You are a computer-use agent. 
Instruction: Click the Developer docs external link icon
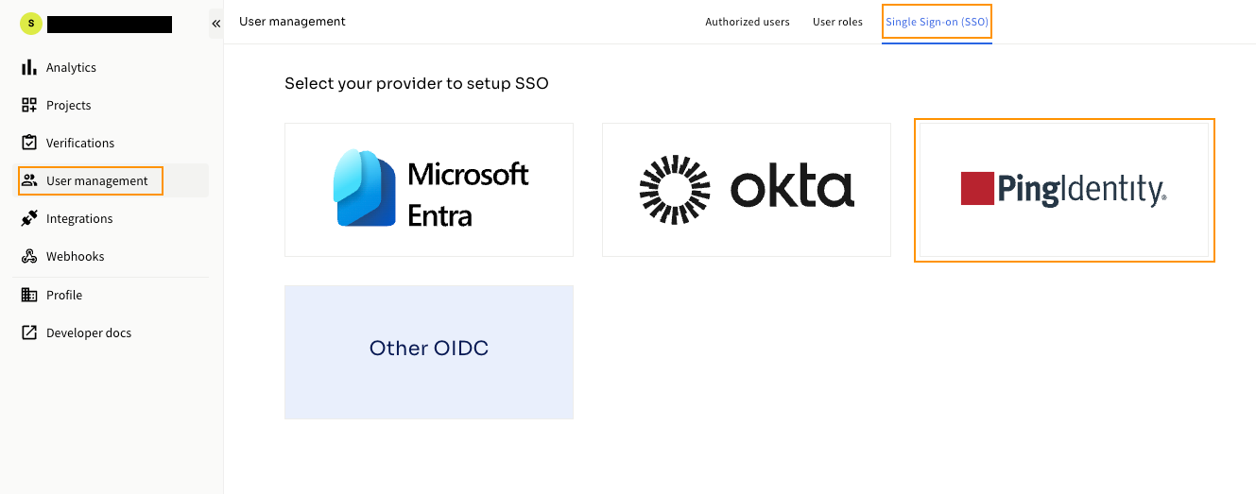tap(29, 332)
